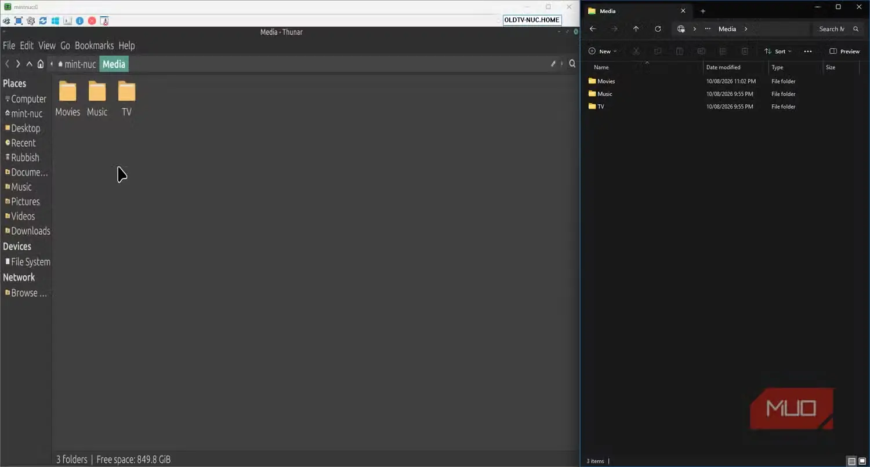Expand the chevron after Media in Explorer address bar
The width and height of the screenshot is (870, 467).
pos(746,29)
